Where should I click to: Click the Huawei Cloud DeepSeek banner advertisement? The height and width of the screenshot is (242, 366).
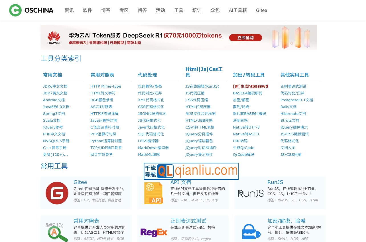[x=179, y=37]
